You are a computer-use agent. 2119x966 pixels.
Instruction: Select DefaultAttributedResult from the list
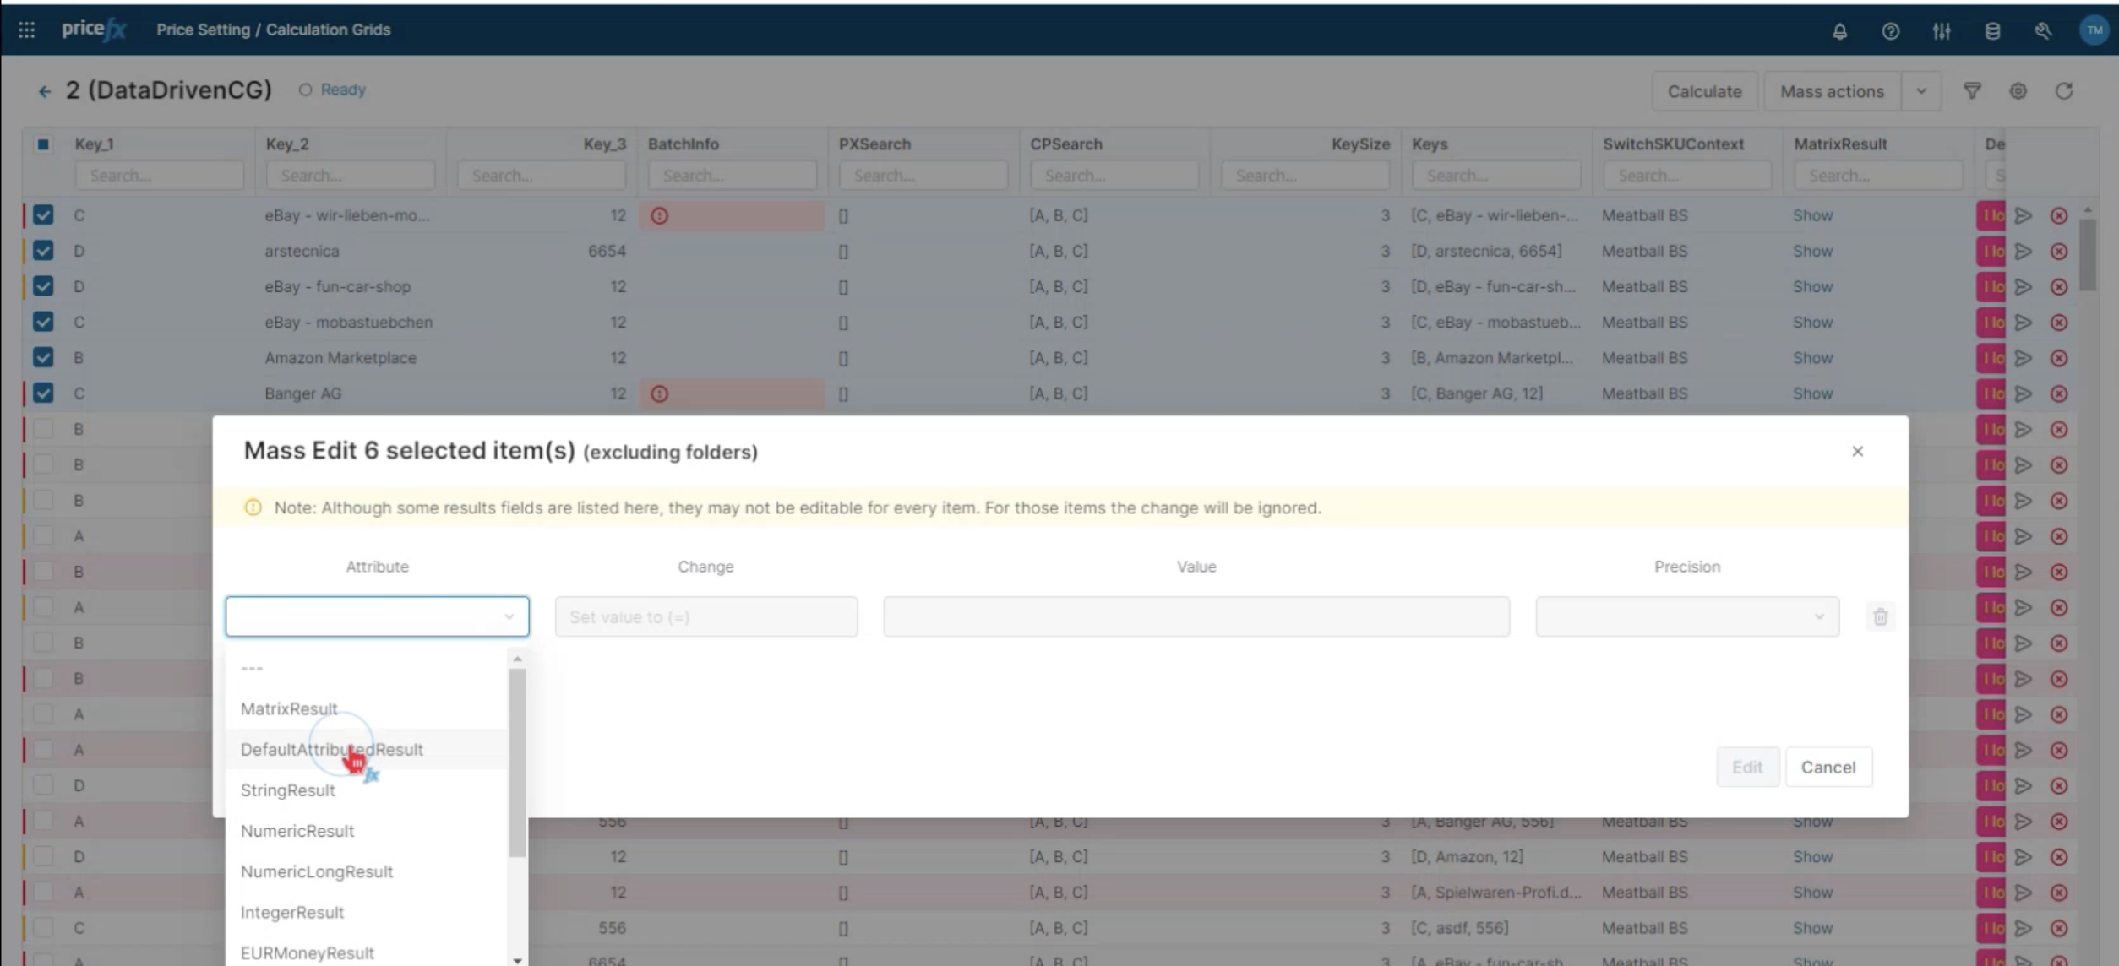pyautogui.click(x=331, y=750)
